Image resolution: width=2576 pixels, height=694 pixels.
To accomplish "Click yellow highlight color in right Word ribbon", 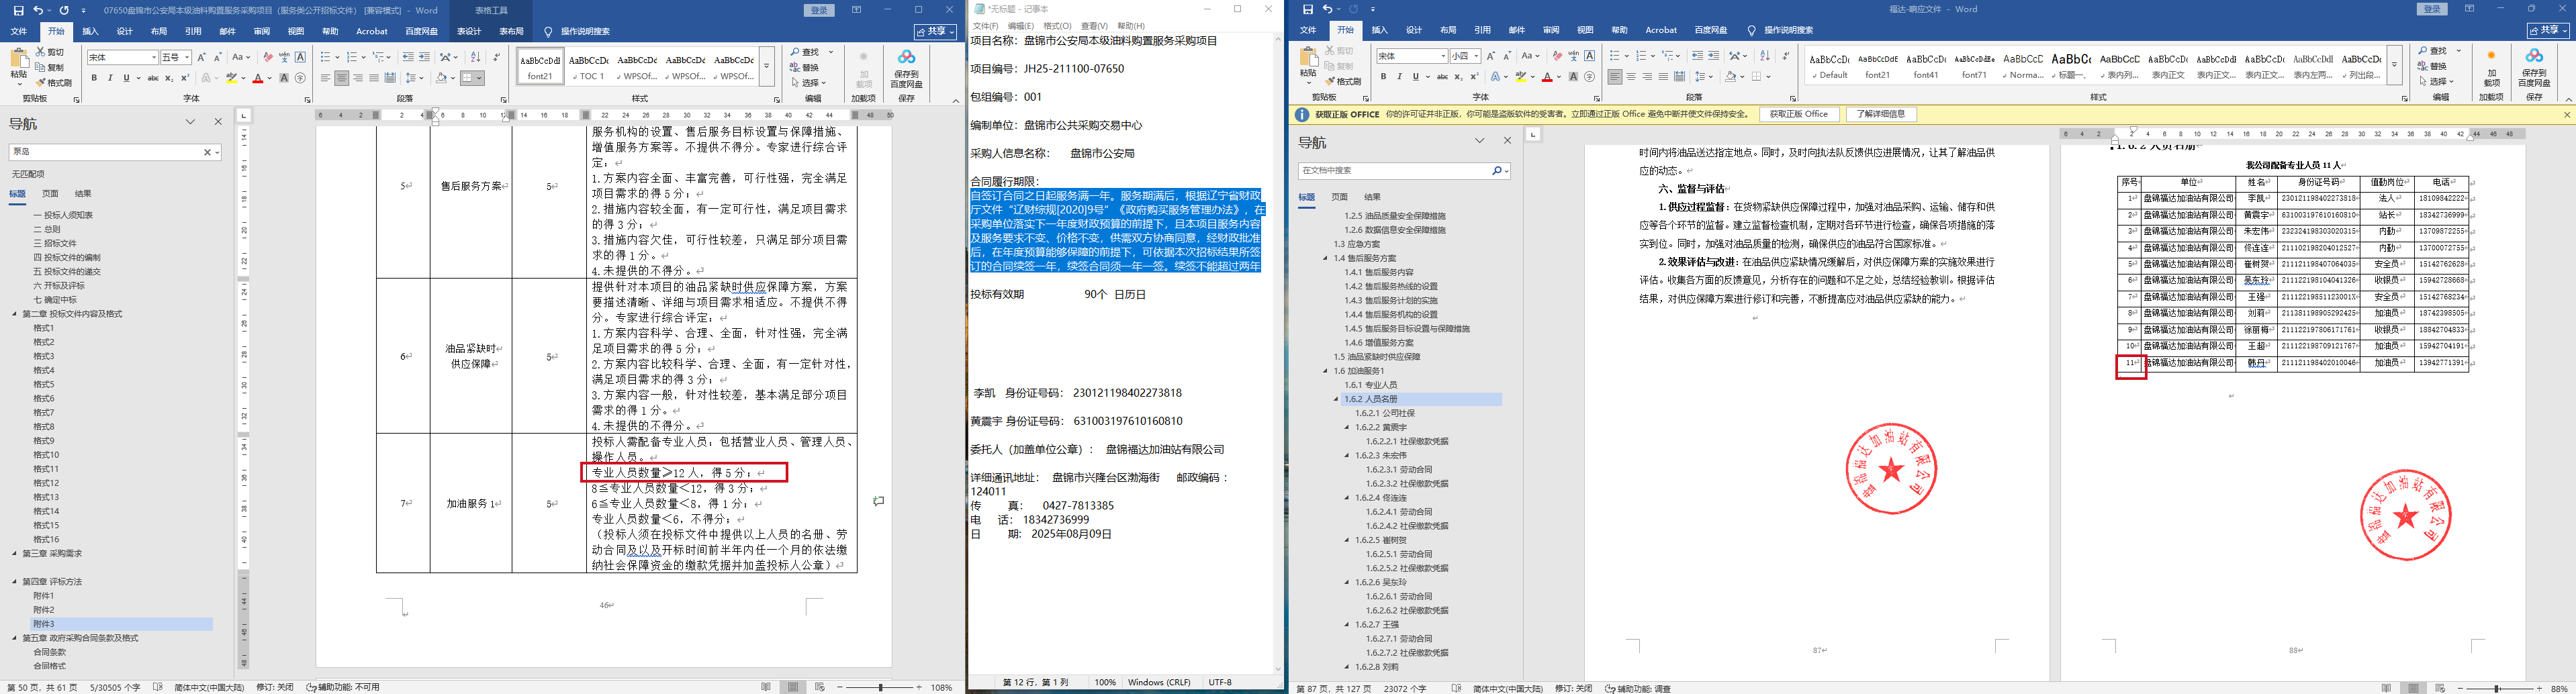I will (x=1520, y=76).
